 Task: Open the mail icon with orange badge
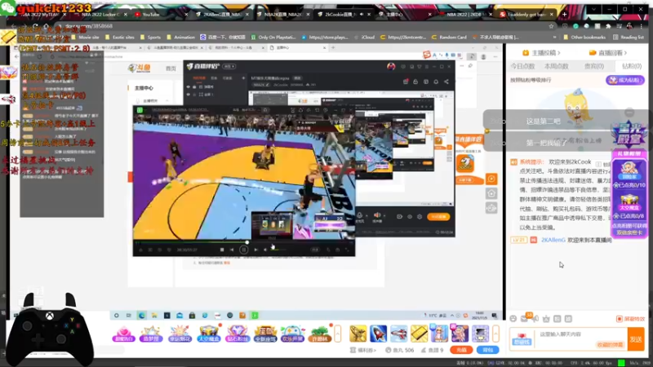click(x=525, y=318)
